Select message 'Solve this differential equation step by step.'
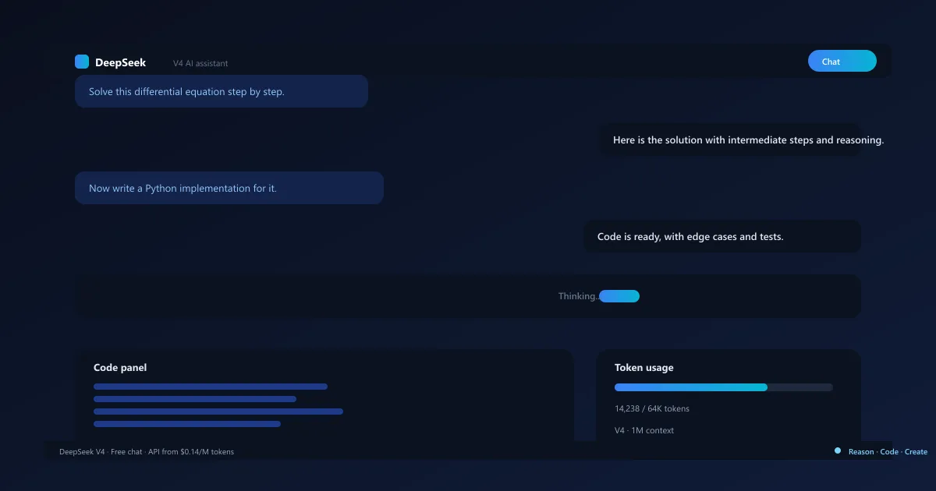Screen dimensions: 936x491 click(x=222, y=91)
